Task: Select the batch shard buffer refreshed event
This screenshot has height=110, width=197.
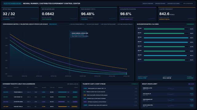Action: [110, 95]
